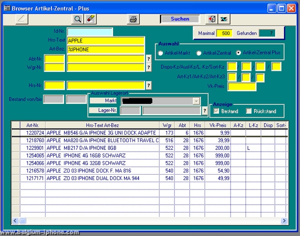The height and width of the screenshot is (236, 300).
Task: Select row IPHONE 3G UNI DOCK ADAPTE
Action: [149, 133]
